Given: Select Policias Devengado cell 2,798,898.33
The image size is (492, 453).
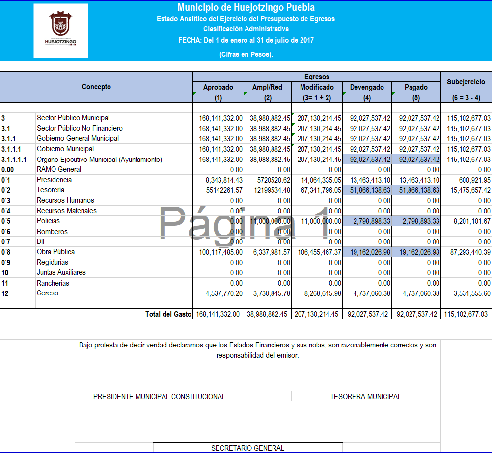Looking at the screenshot, I should [367, 221].
